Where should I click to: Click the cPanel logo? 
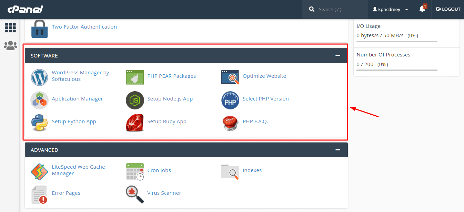click(x=25, y=9)
